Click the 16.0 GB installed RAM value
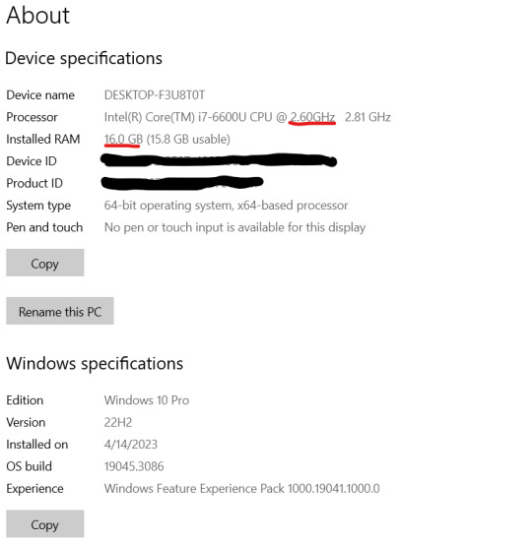Screen dimensions: 532x543 tap(167, 140)
